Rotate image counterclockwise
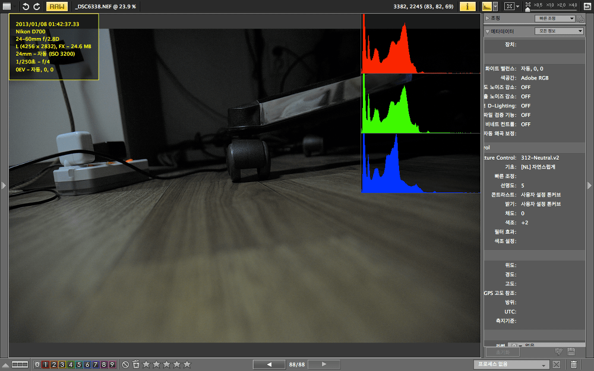 point(26,7)
